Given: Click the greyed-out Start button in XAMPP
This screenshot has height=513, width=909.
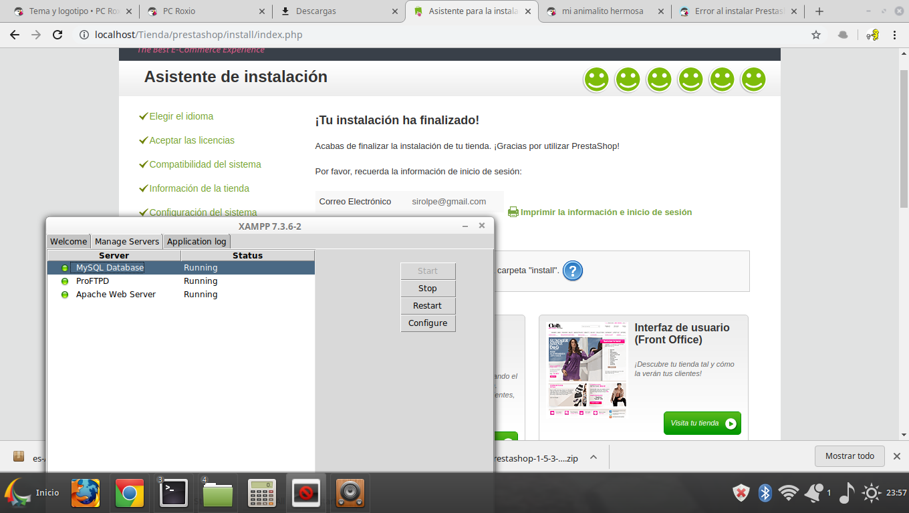Looking at the screenshot, I should pyautogui.click(x=428, y=271).
